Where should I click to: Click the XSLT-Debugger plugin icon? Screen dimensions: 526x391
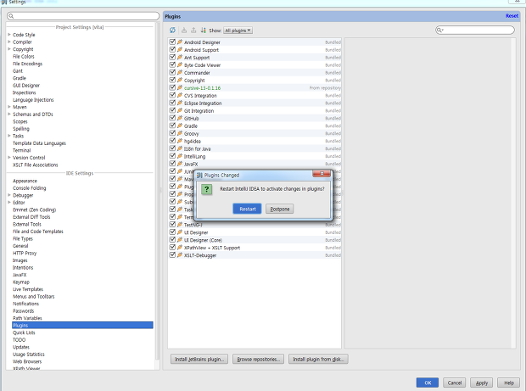[180, 255]
